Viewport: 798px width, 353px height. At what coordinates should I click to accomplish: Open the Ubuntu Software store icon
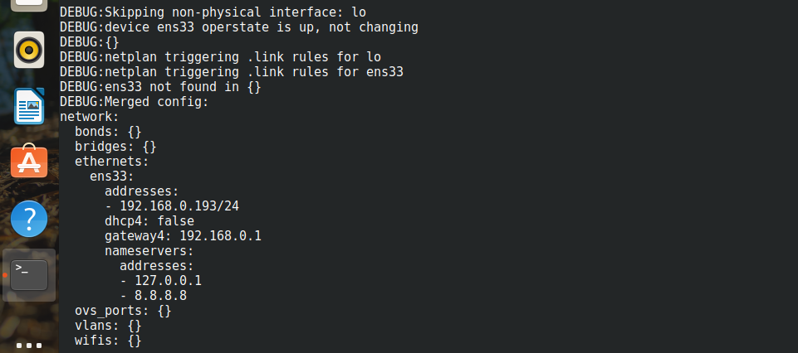pos(29,162)
